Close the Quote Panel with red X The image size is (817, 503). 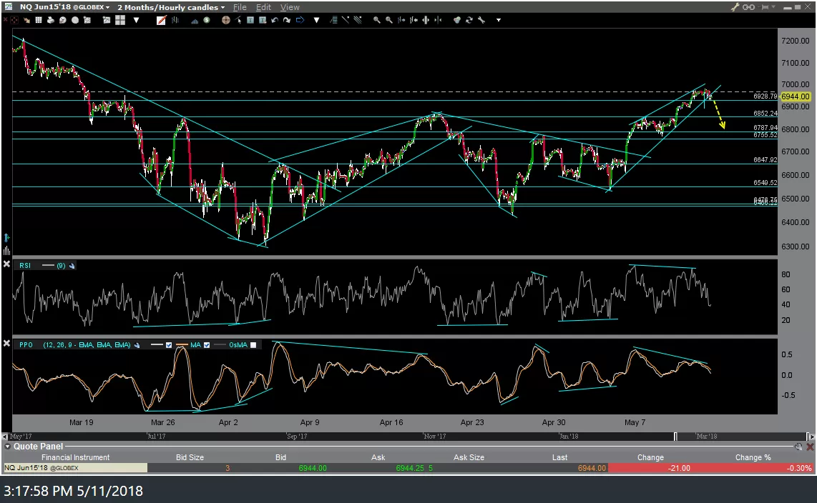pos(810,447)
